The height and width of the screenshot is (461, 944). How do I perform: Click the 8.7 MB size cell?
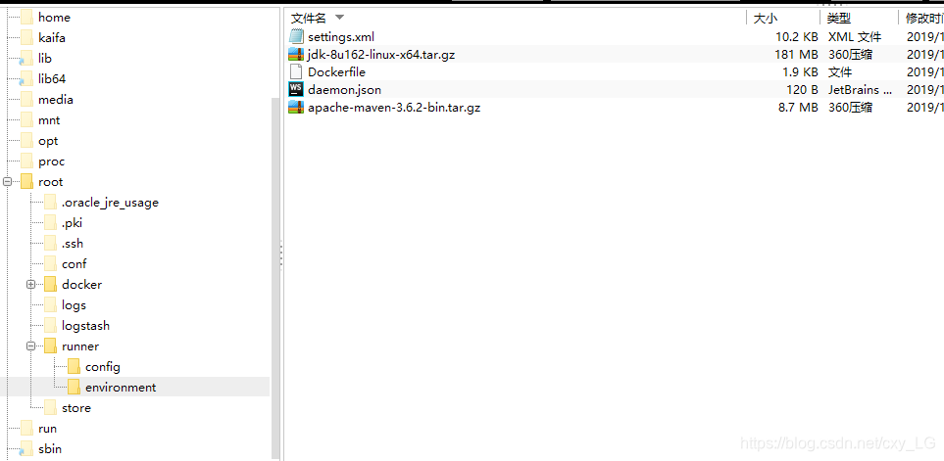pos(797,108)
